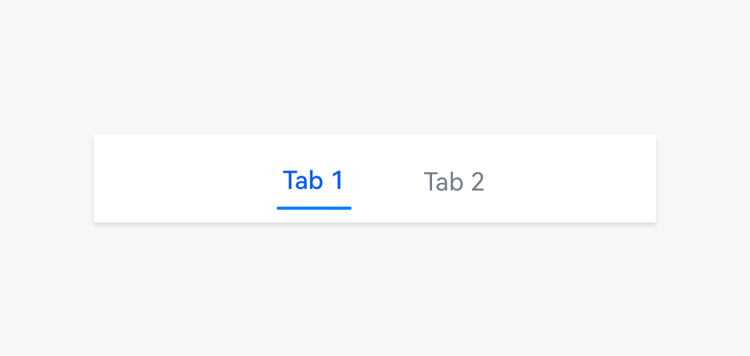Click the white tab bar right of Tab 2
Screen dimensions: 750x356
[570, 179]
